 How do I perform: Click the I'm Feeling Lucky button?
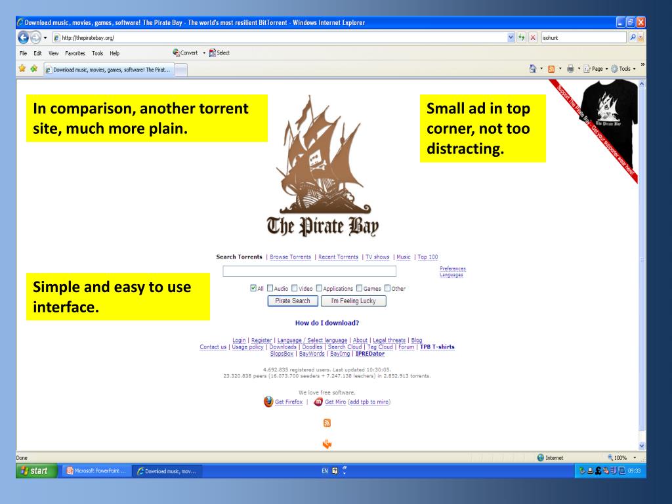click(x=354, y=301)
